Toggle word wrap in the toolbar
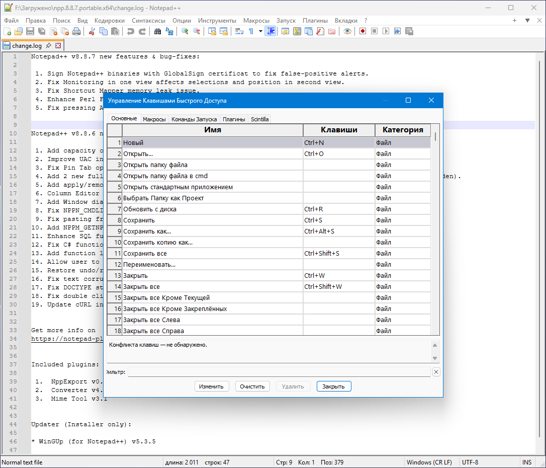Image resolution: width=546 pixels, height=468 pixels. pos(239,31)
